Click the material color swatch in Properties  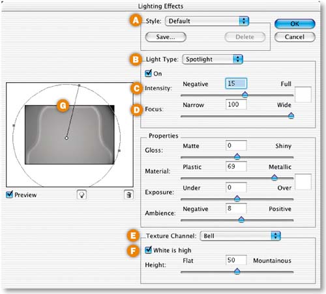click(x=303, y=182)
